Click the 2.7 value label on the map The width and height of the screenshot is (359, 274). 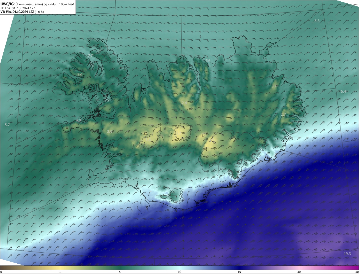point(283,114)
